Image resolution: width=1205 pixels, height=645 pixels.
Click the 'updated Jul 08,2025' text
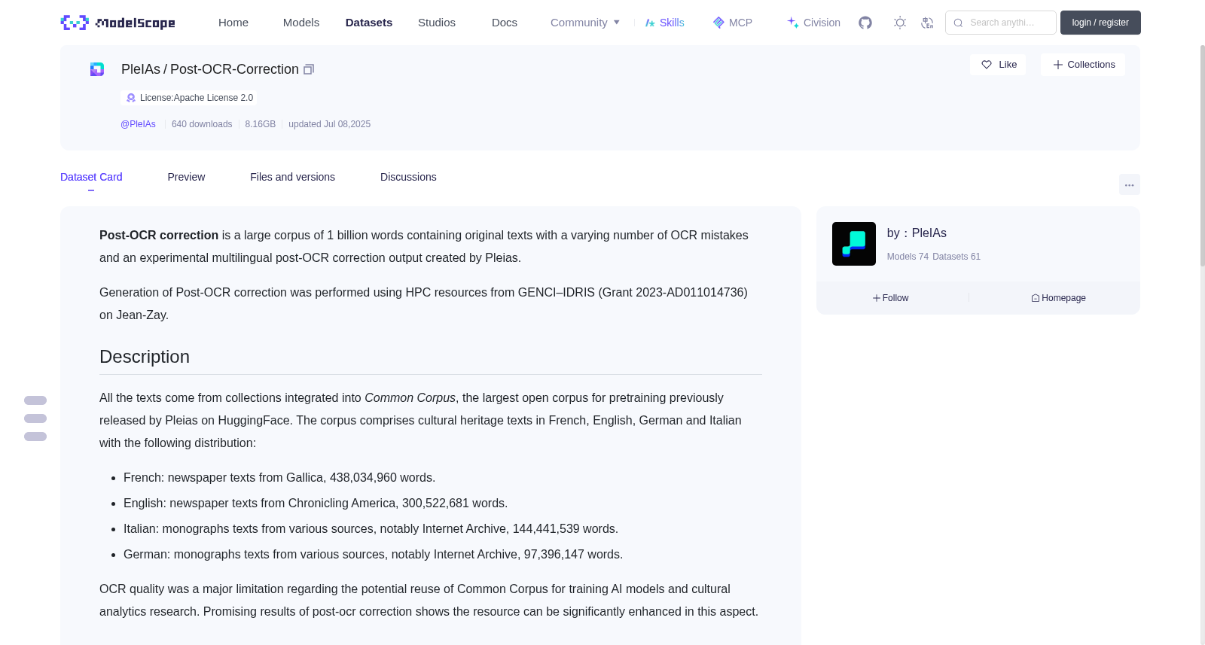tap(329, 124)
